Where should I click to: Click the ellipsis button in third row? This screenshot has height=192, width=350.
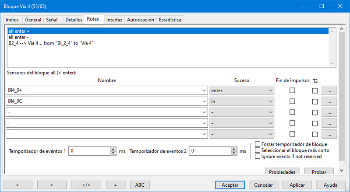click(329, 112)
